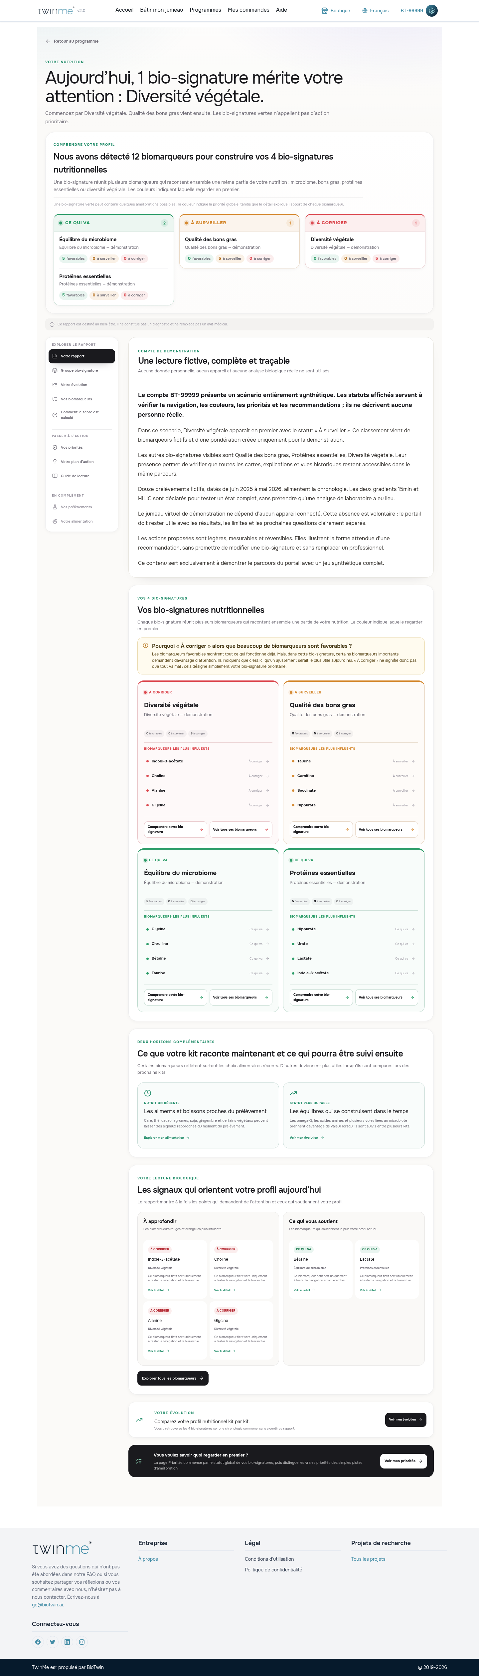This screenshot has width=479, height=1676.
Task: Follow Voir mon évolution link in Statut plus durable card
Action: [306, 1138]
